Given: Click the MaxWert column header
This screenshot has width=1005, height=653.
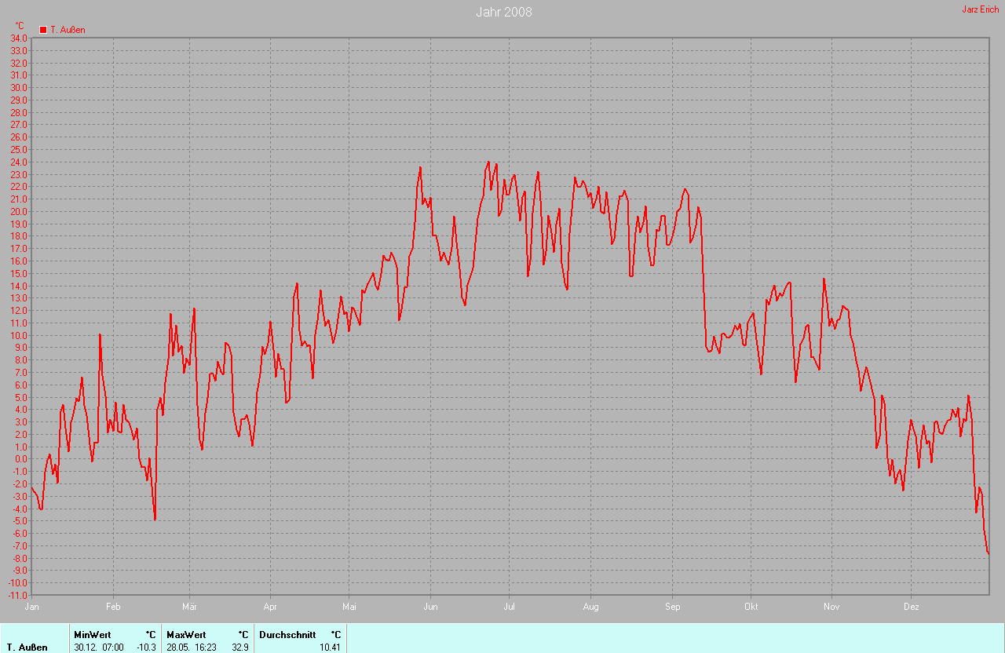Looking at the screenshot, I should 186,634.
